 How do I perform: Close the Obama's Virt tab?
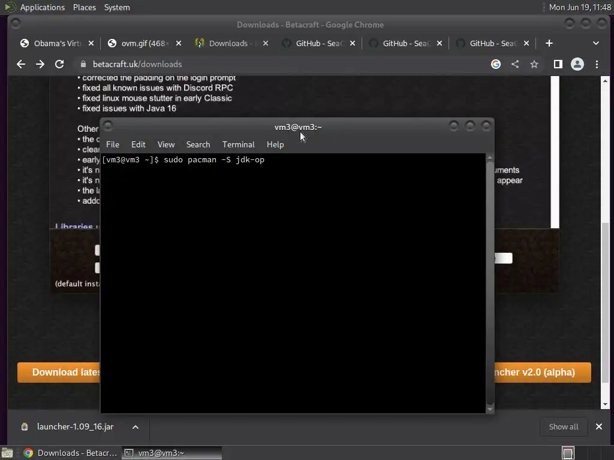point(91,43)
